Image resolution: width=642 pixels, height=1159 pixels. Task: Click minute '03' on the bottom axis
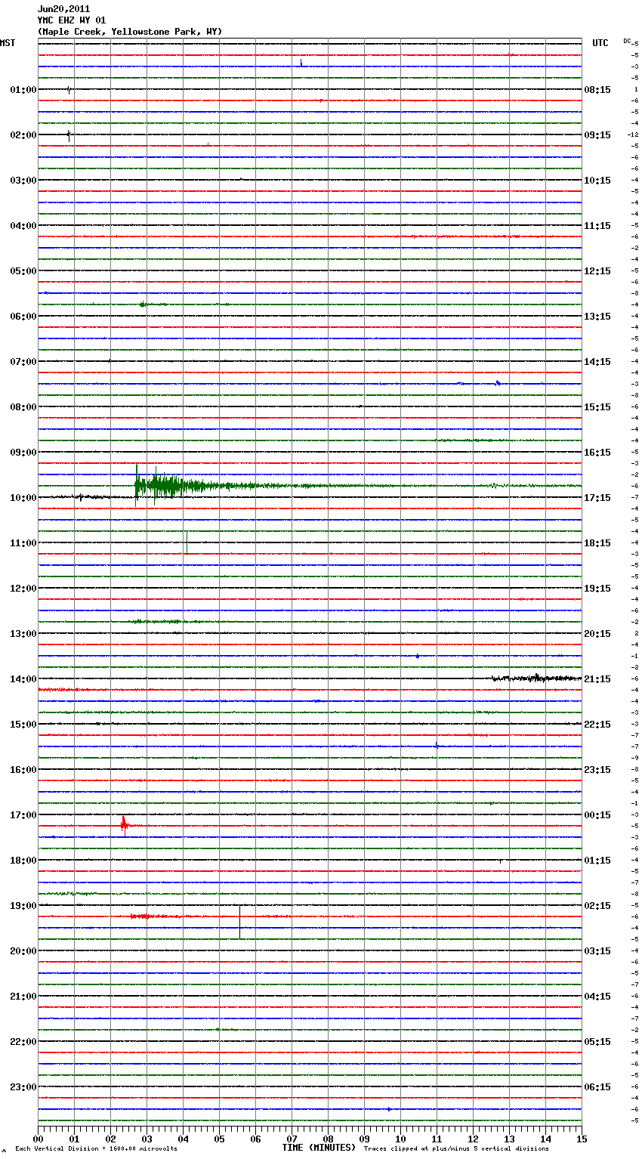[x=147, y=1139]
